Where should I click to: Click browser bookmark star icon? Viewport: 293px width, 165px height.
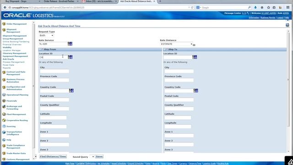269,7
